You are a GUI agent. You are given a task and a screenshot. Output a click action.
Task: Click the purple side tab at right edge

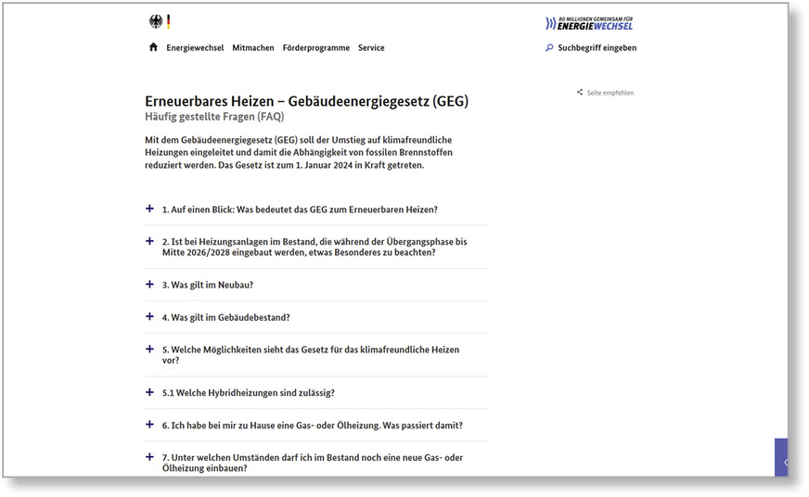[781, 459]
